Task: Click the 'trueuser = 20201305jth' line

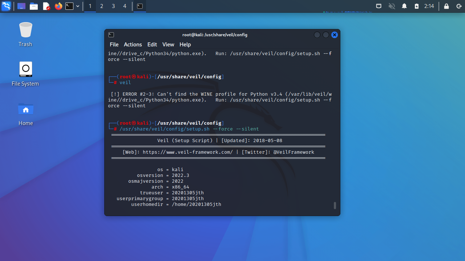Action: [x=172, y=193]
